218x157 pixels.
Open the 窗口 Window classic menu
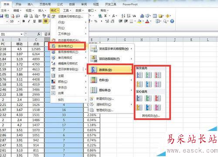pos(92,10)
